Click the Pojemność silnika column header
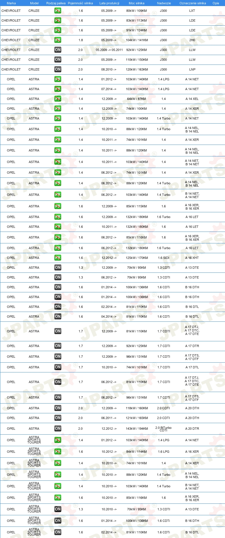The image size is (225, 538). (x=81, y=3)
